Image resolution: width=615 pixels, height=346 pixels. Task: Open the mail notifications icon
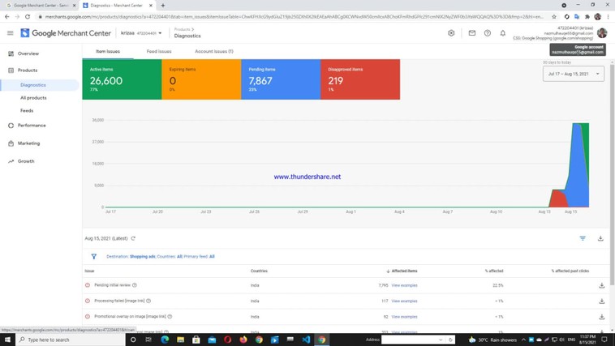coord(471,33)
